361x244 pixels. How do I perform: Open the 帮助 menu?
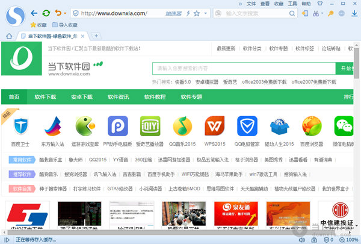tap(306, 4)
